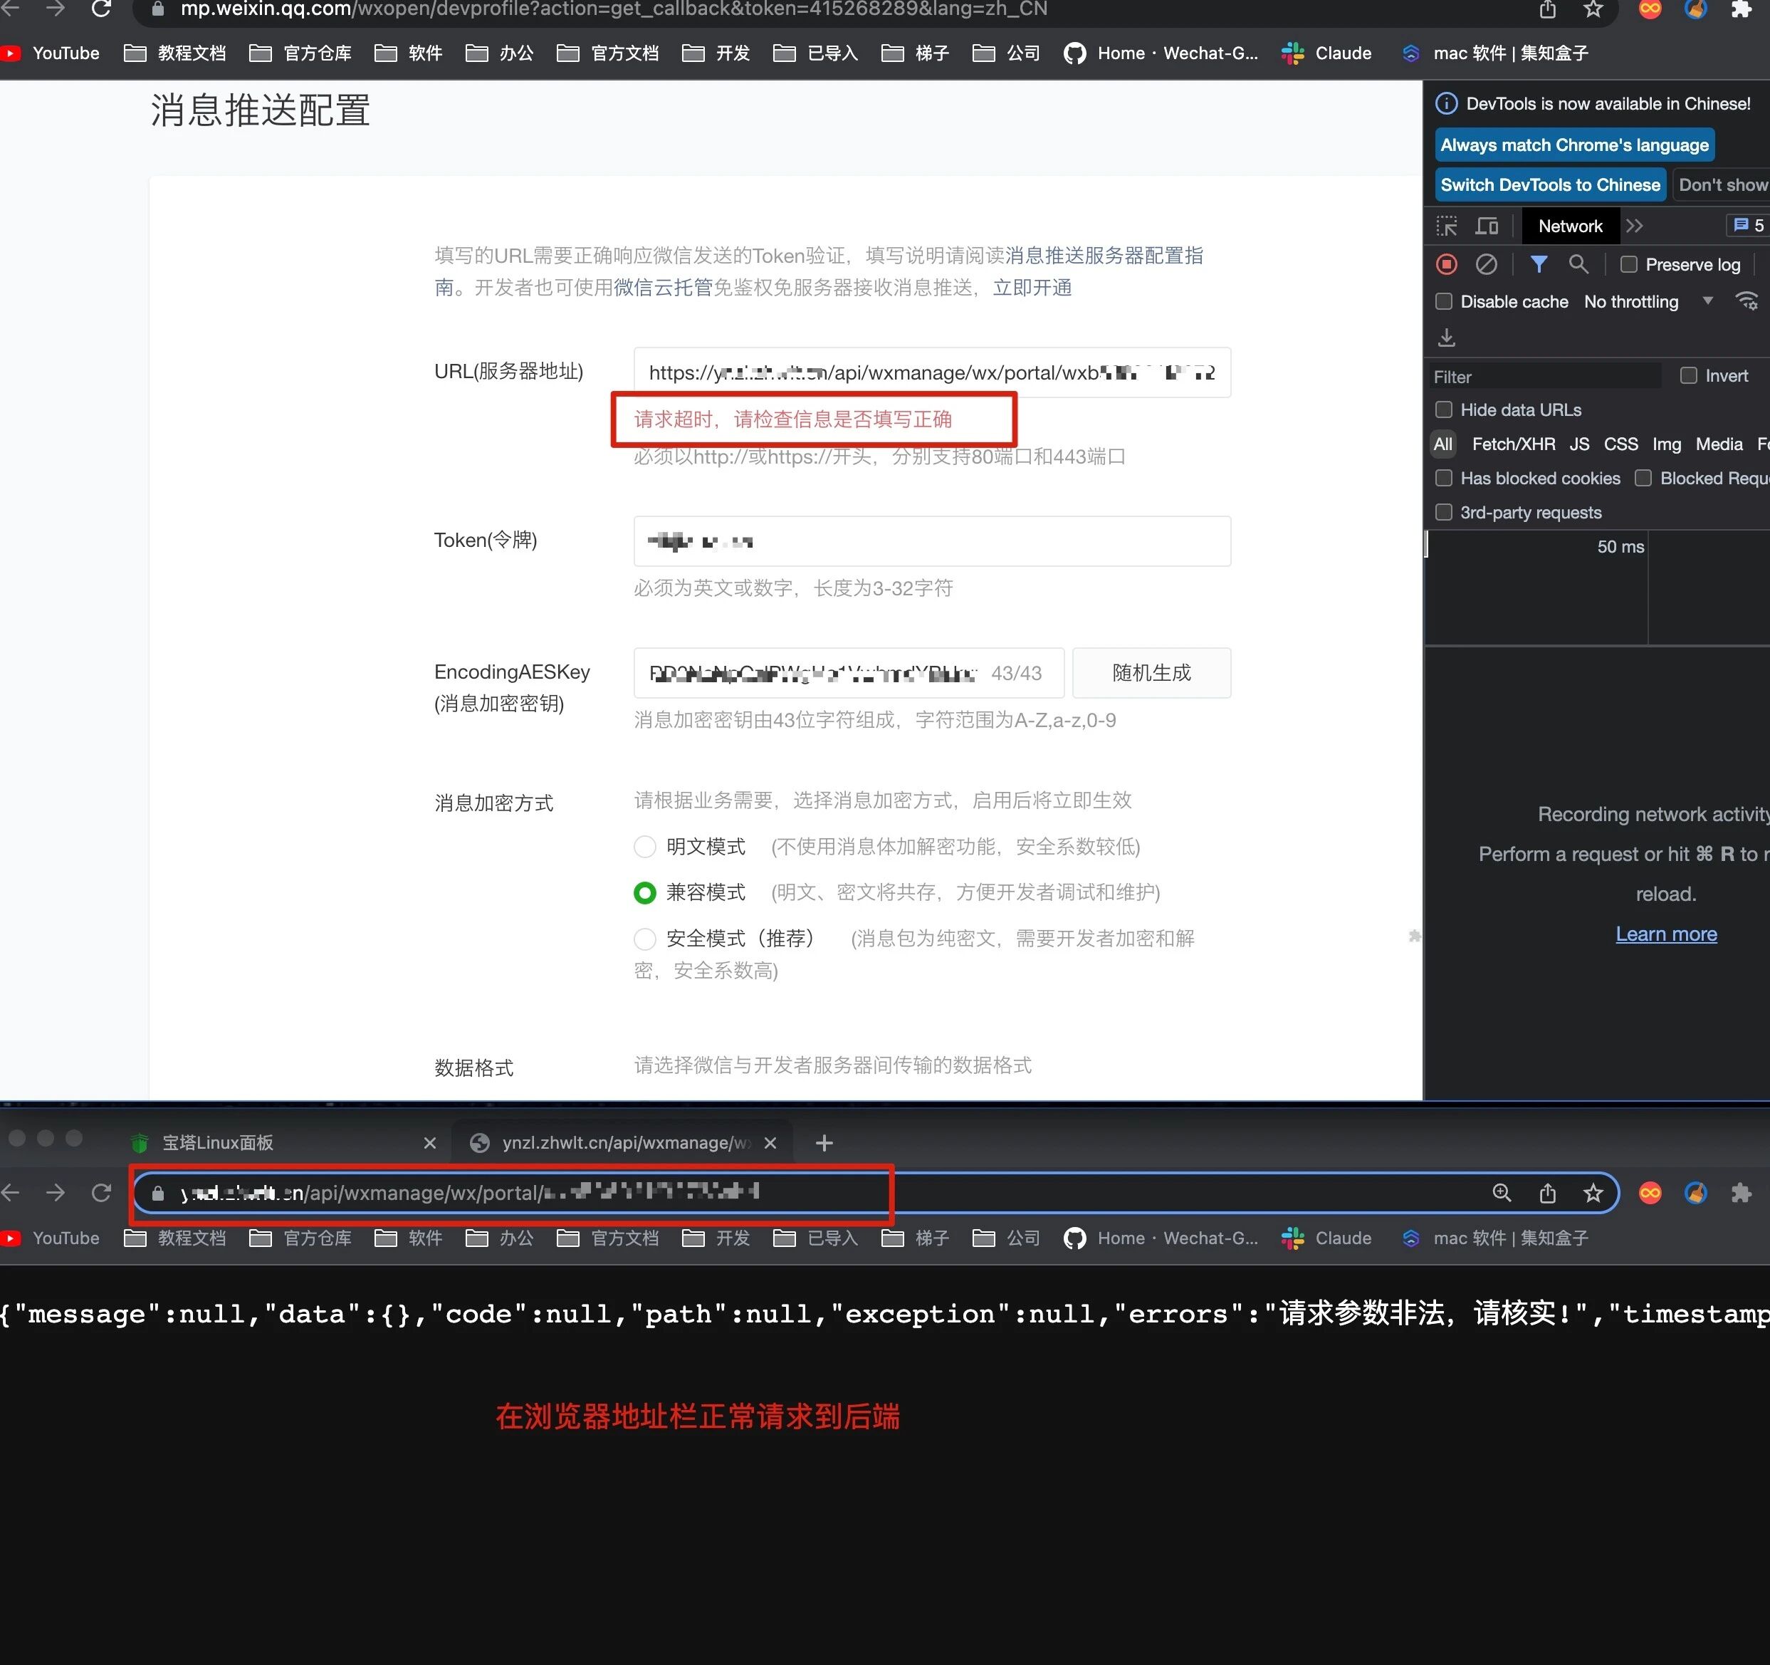Clear the network log with the clear icon
The image size is (1770, 1665).
tap(1486, 264)
